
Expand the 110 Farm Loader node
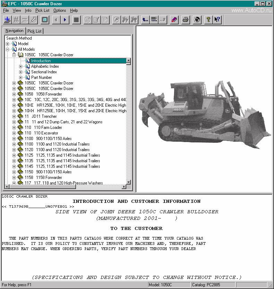(x=14, y=127)
